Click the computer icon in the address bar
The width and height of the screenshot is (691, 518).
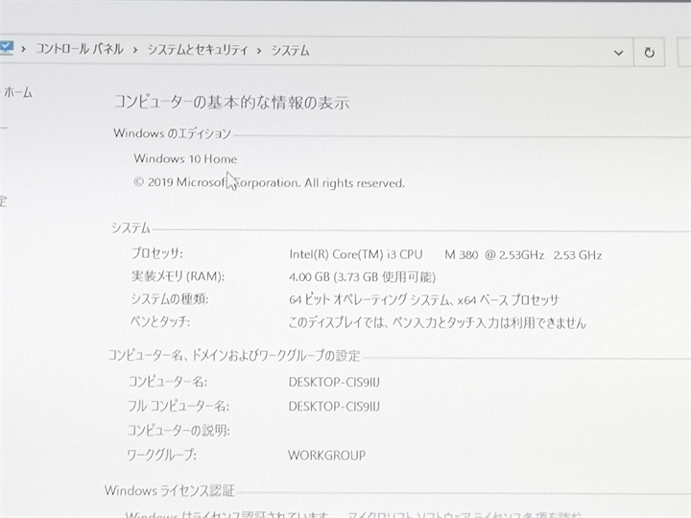click(x=7, y=48)
